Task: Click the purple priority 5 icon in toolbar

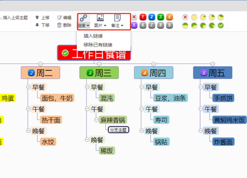Action: (x=134, y=25)
